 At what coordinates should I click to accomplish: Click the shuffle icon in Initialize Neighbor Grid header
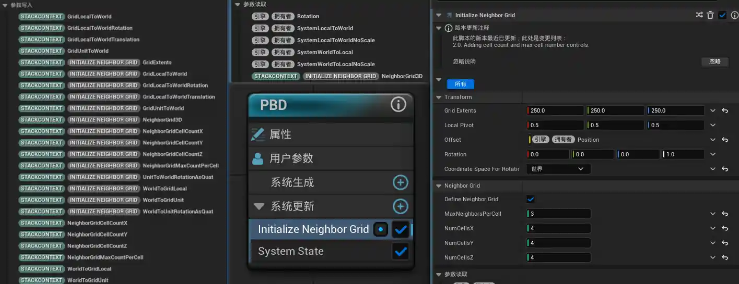(699, 15)
